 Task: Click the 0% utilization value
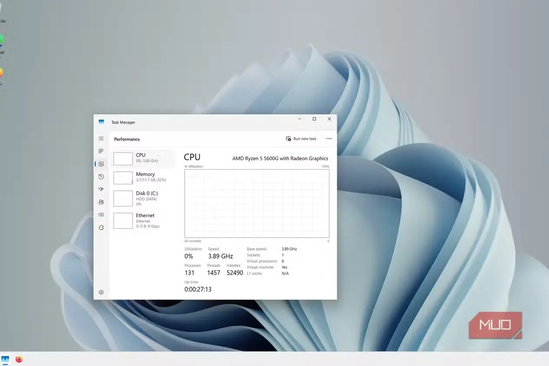189,256
